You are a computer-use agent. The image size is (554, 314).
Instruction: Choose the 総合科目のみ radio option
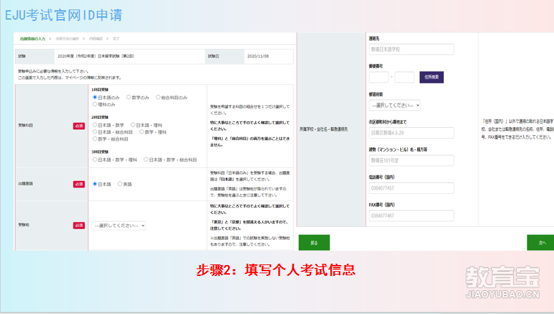click(159, 97)
